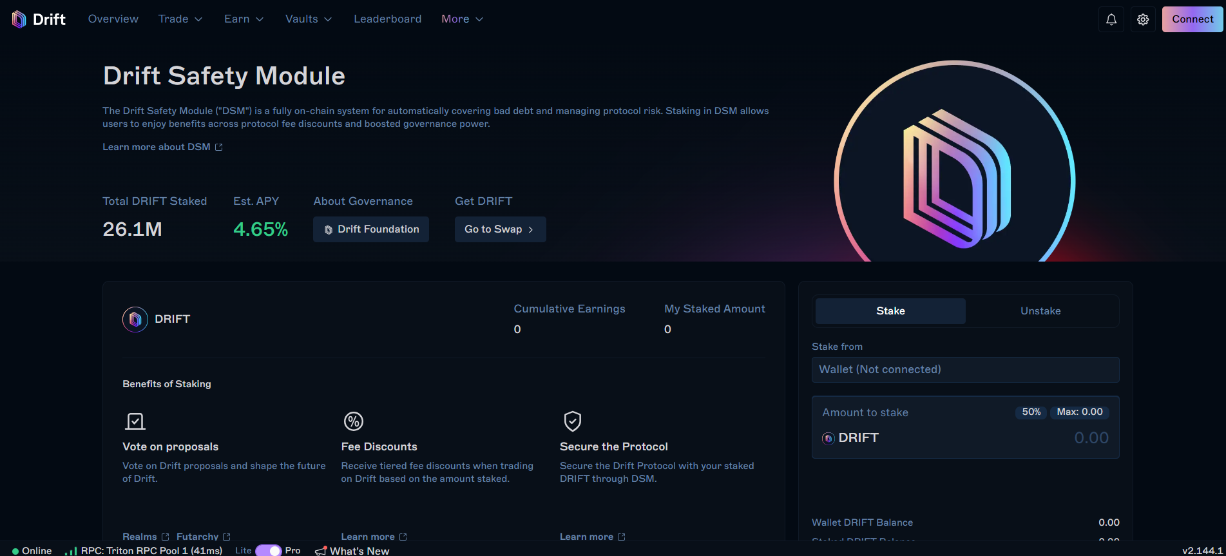
Task: Click the green Online status dot
Action: coord(15,551)
